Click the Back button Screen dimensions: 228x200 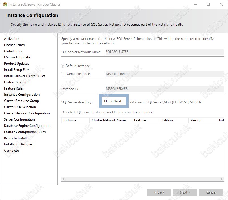click(159, 192)
